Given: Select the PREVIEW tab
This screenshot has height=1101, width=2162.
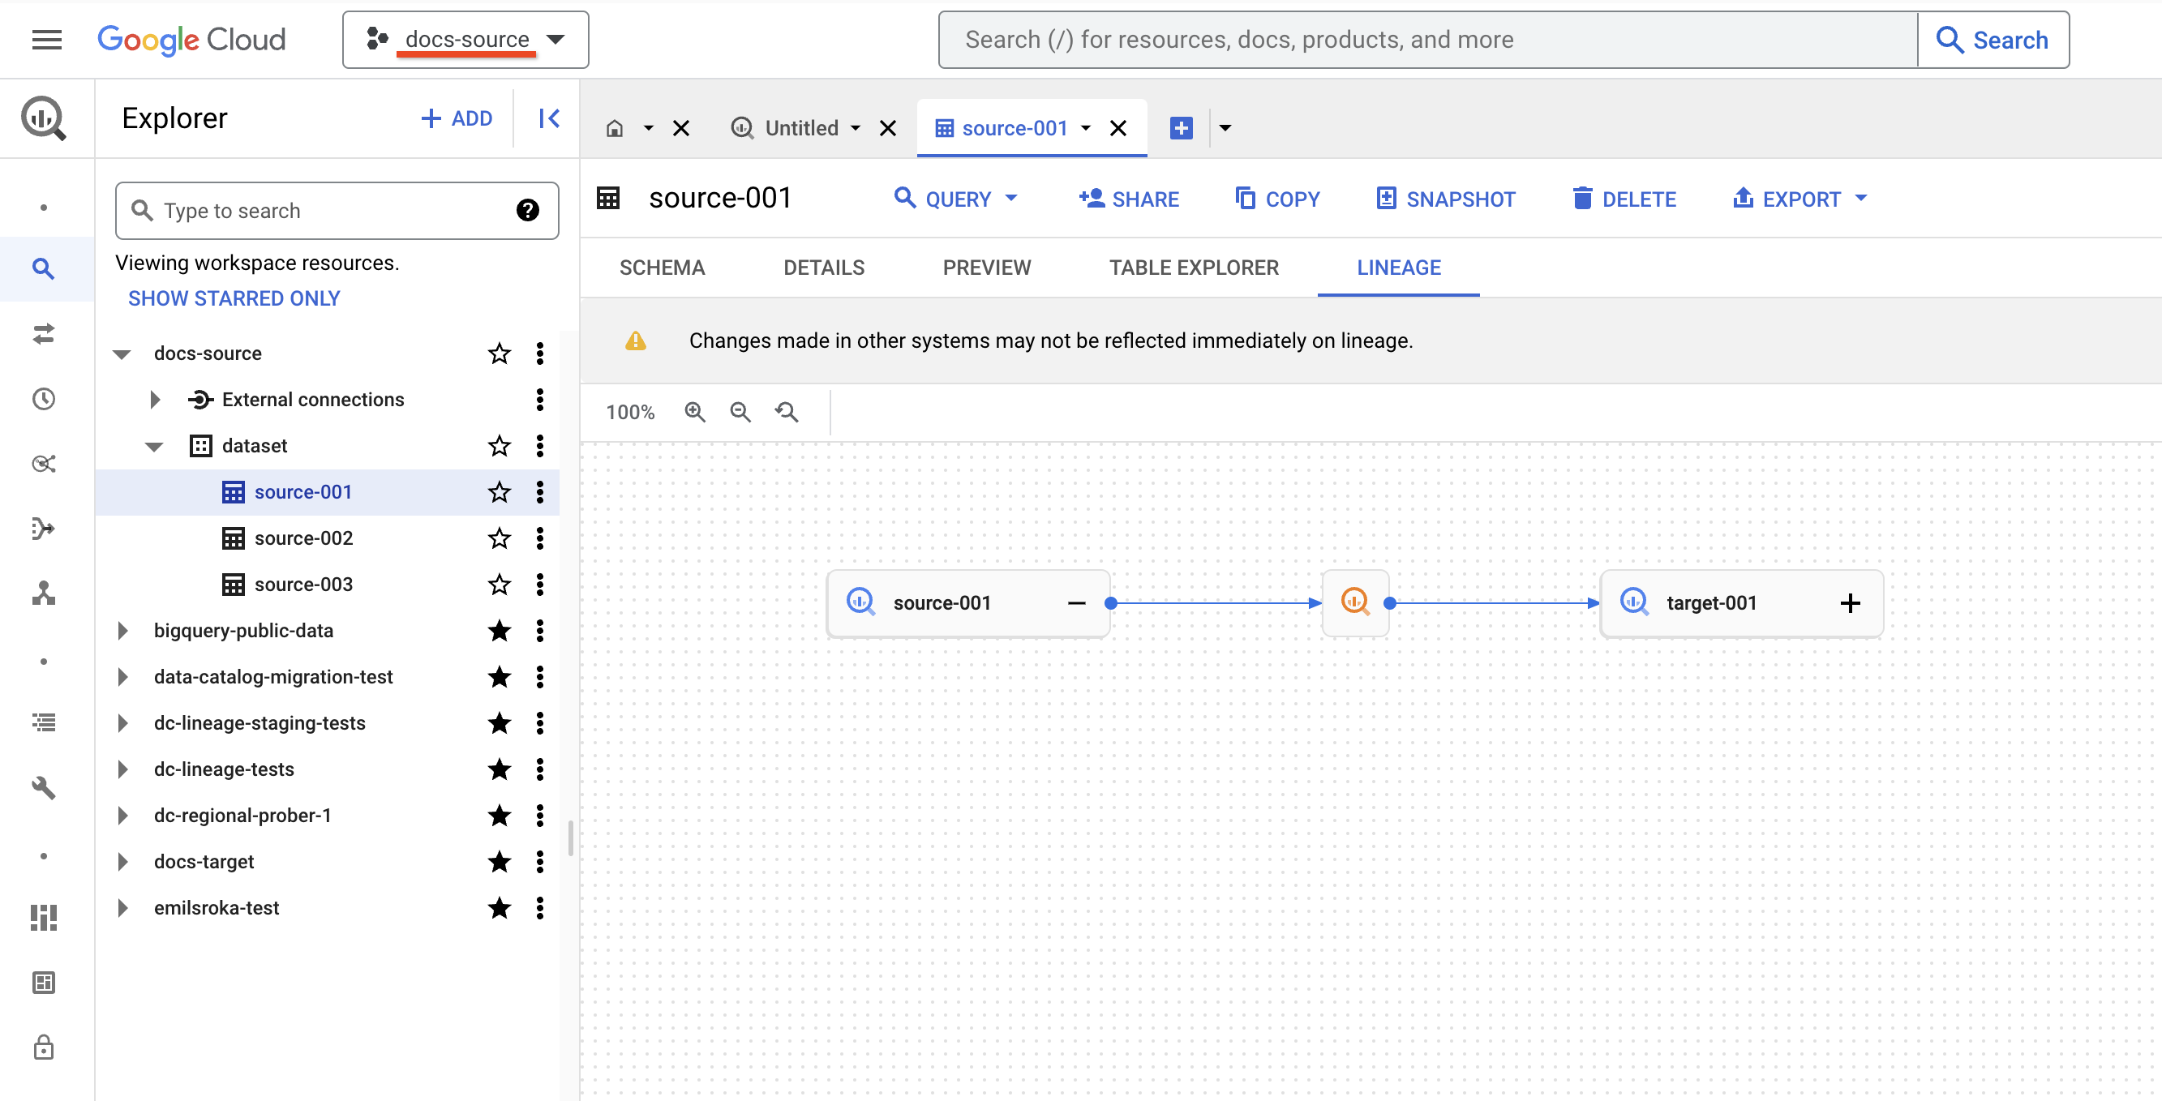Looking at the screenshot, I should pyautogui.click(x=985, y=267).
